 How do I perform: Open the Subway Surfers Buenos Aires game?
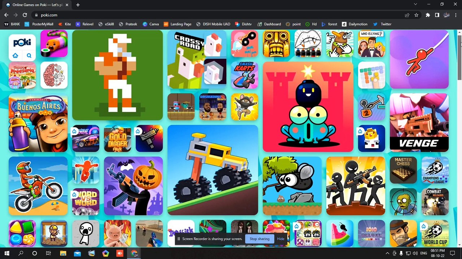tap(38, 123)
